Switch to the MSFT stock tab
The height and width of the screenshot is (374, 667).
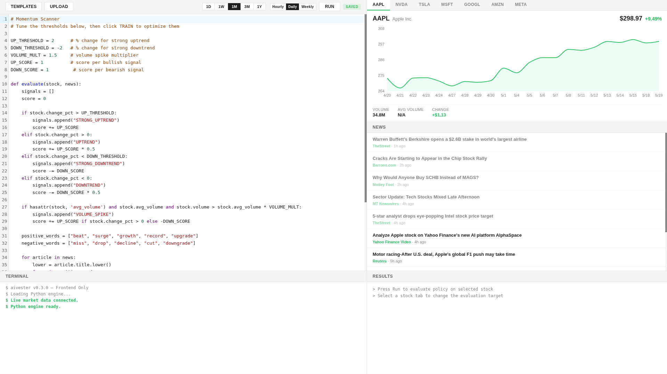[x=447, y=5]
